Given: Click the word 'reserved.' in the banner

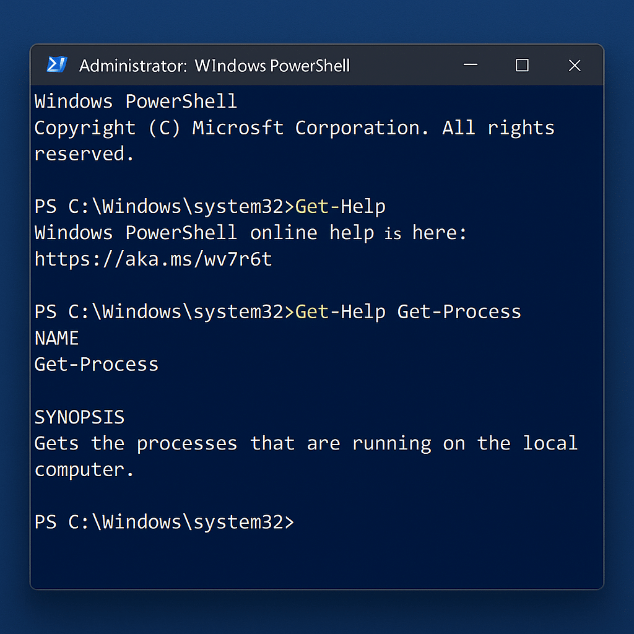Looking at the screenshot, I should 84,154.
